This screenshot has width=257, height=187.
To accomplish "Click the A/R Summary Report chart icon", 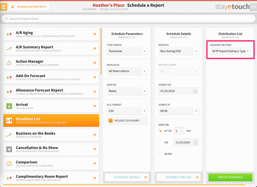I will click(x=9, y=49).
